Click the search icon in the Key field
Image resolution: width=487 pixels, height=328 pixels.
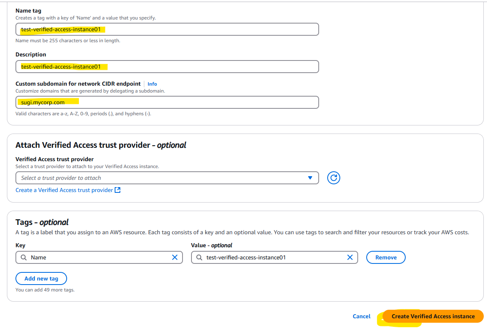pyautogui.click(x=24, y=257)
